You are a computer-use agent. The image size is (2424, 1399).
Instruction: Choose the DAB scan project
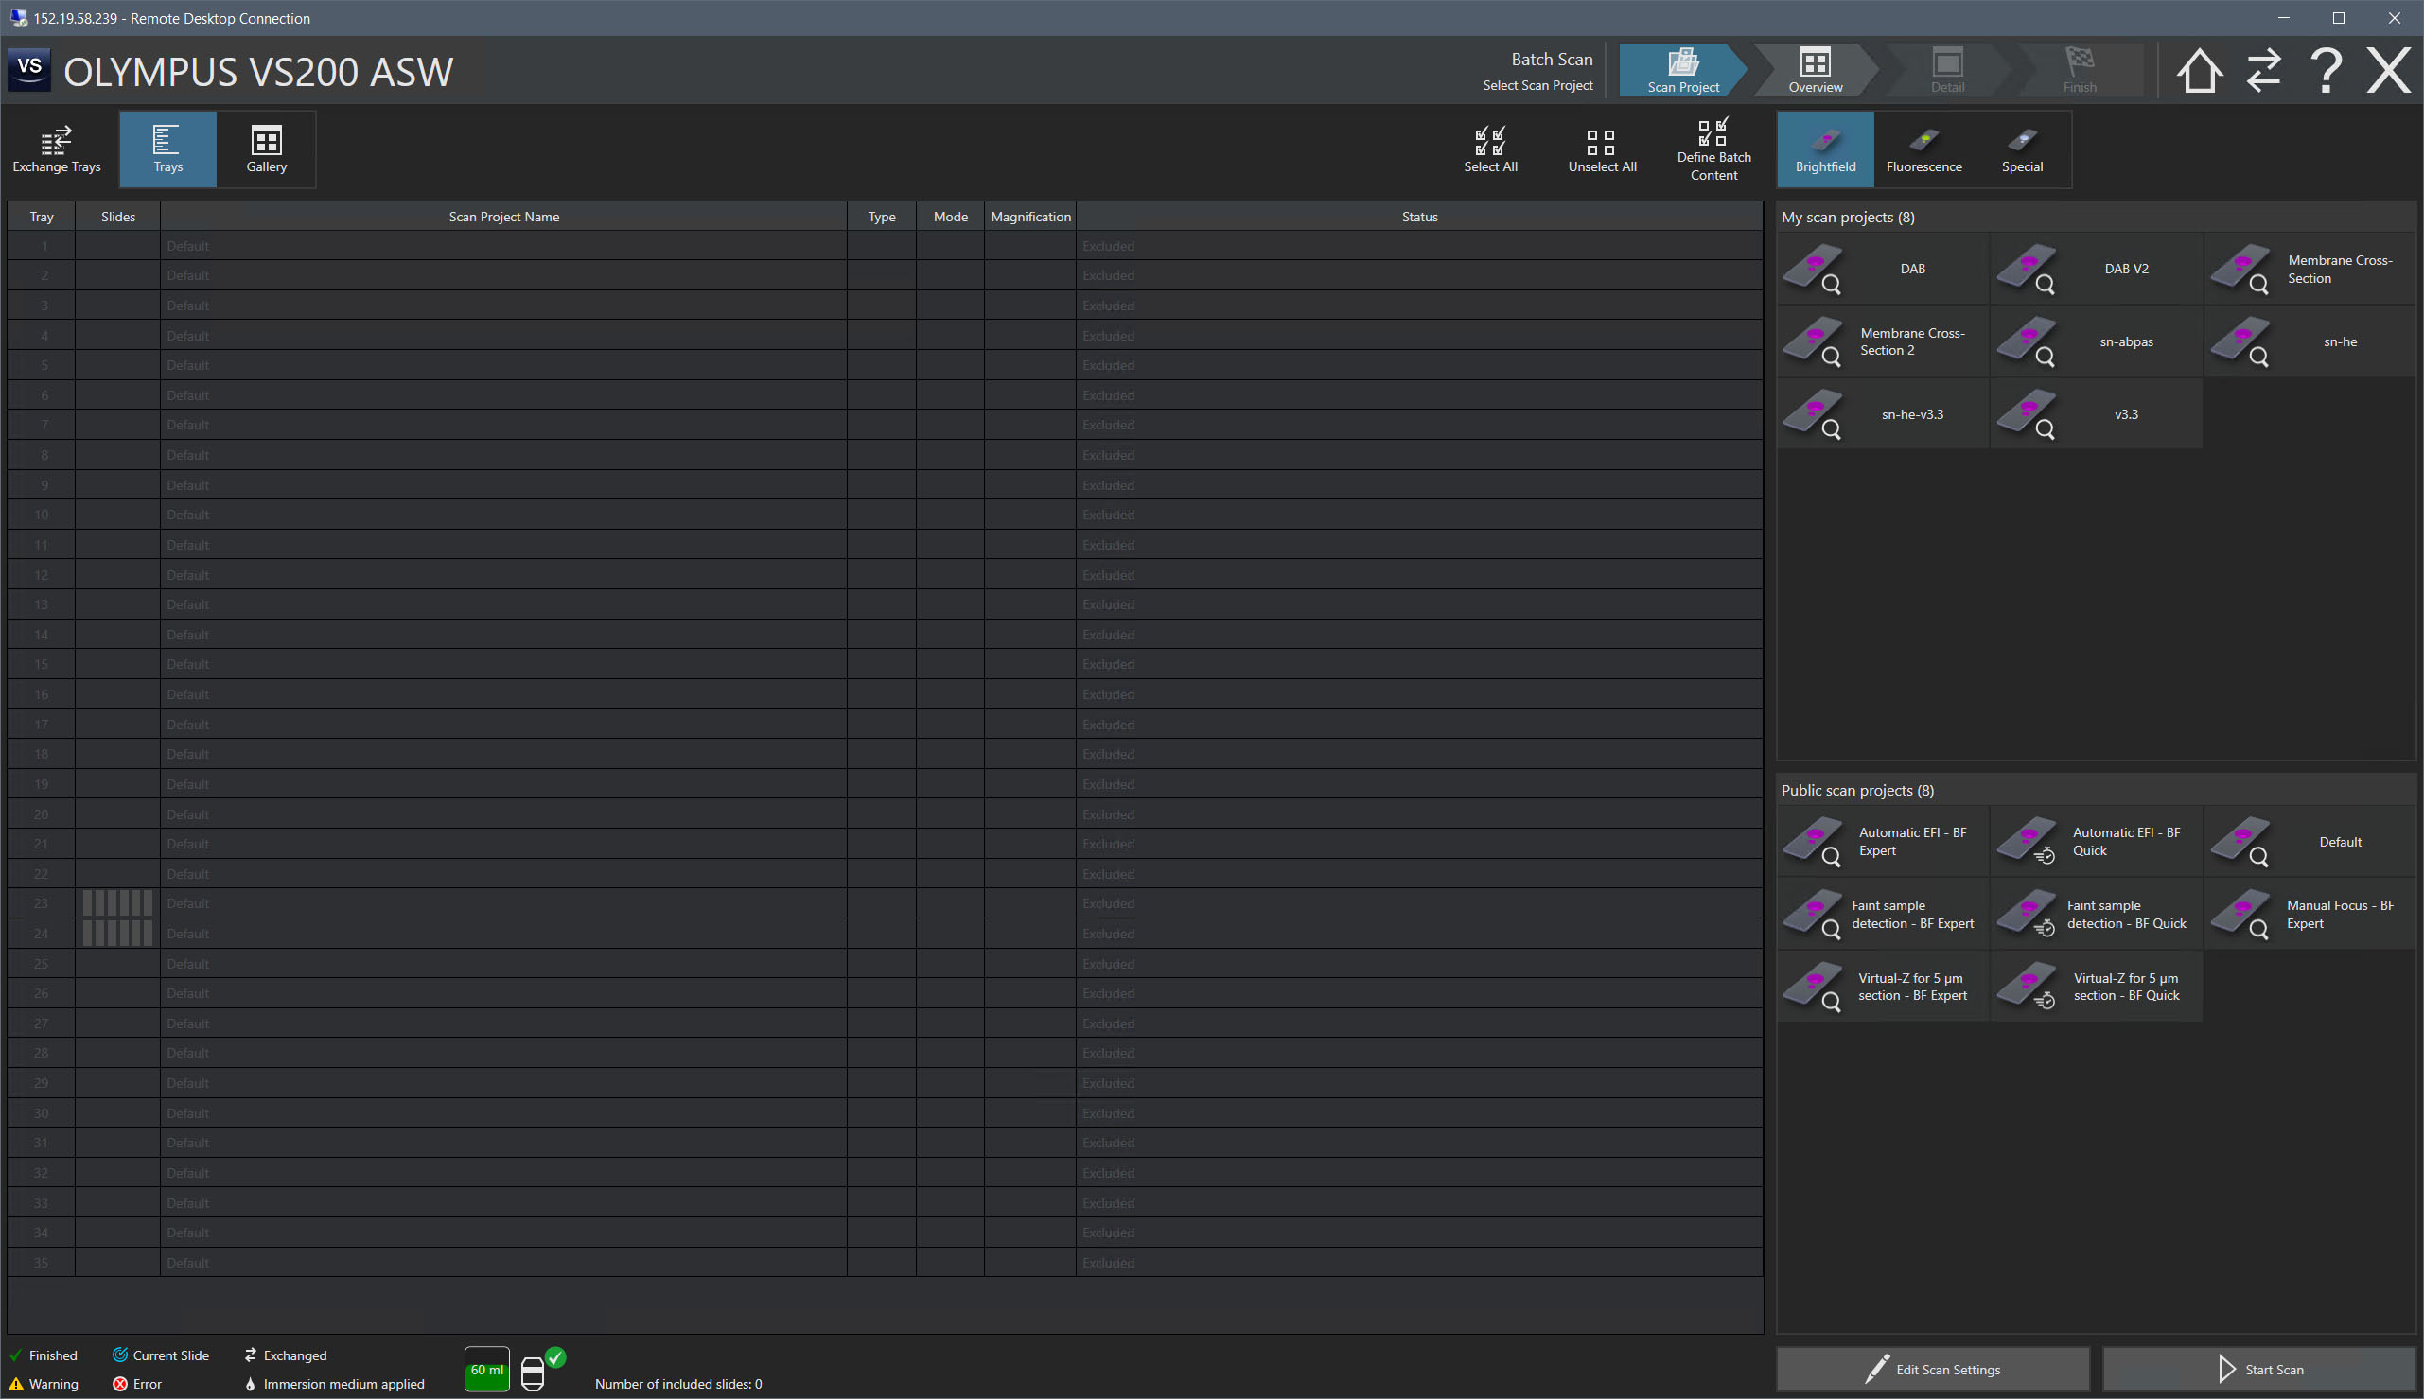[x=1883, y=269]
